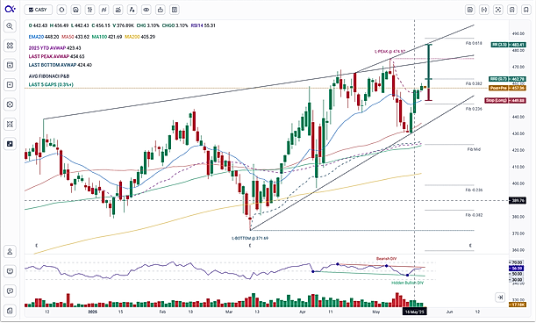Click the circular target icon in left sidebar

(10, 104)
